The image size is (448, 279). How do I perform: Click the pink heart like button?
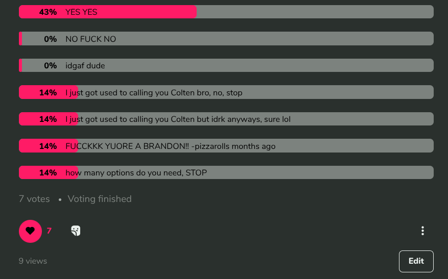coord(30,231)
